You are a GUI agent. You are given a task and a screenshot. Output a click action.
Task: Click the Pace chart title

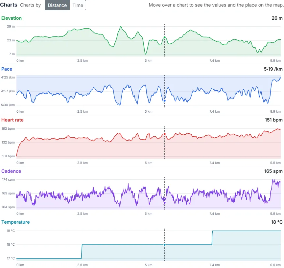[7, 69]
